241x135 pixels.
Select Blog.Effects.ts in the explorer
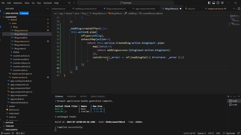[21, 34]
